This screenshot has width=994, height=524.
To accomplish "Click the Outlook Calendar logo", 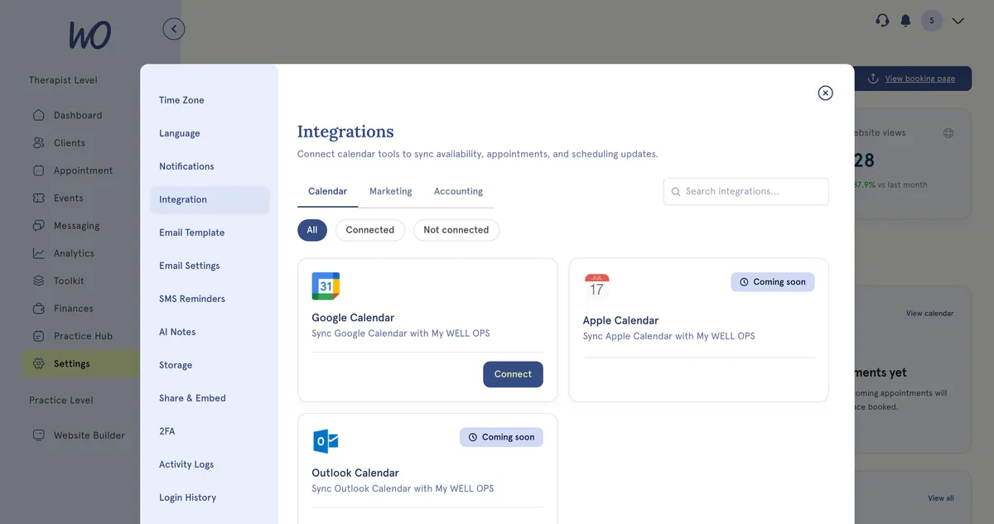I will point(326,441).
